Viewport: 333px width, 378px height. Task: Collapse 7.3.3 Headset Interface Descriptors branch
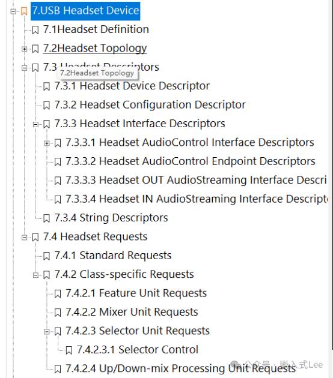coord(35,125)
